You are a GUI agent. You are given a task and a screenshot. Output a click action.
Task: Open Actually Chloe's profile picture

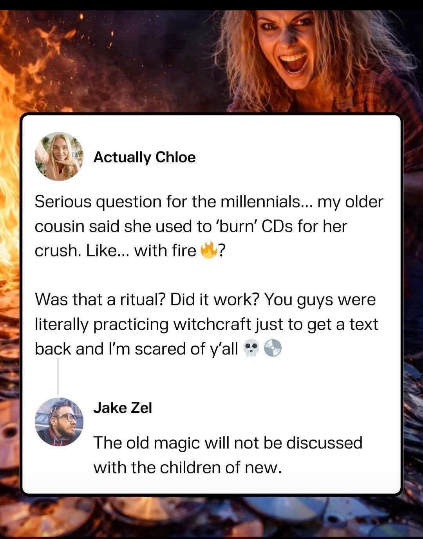(60, 156)
